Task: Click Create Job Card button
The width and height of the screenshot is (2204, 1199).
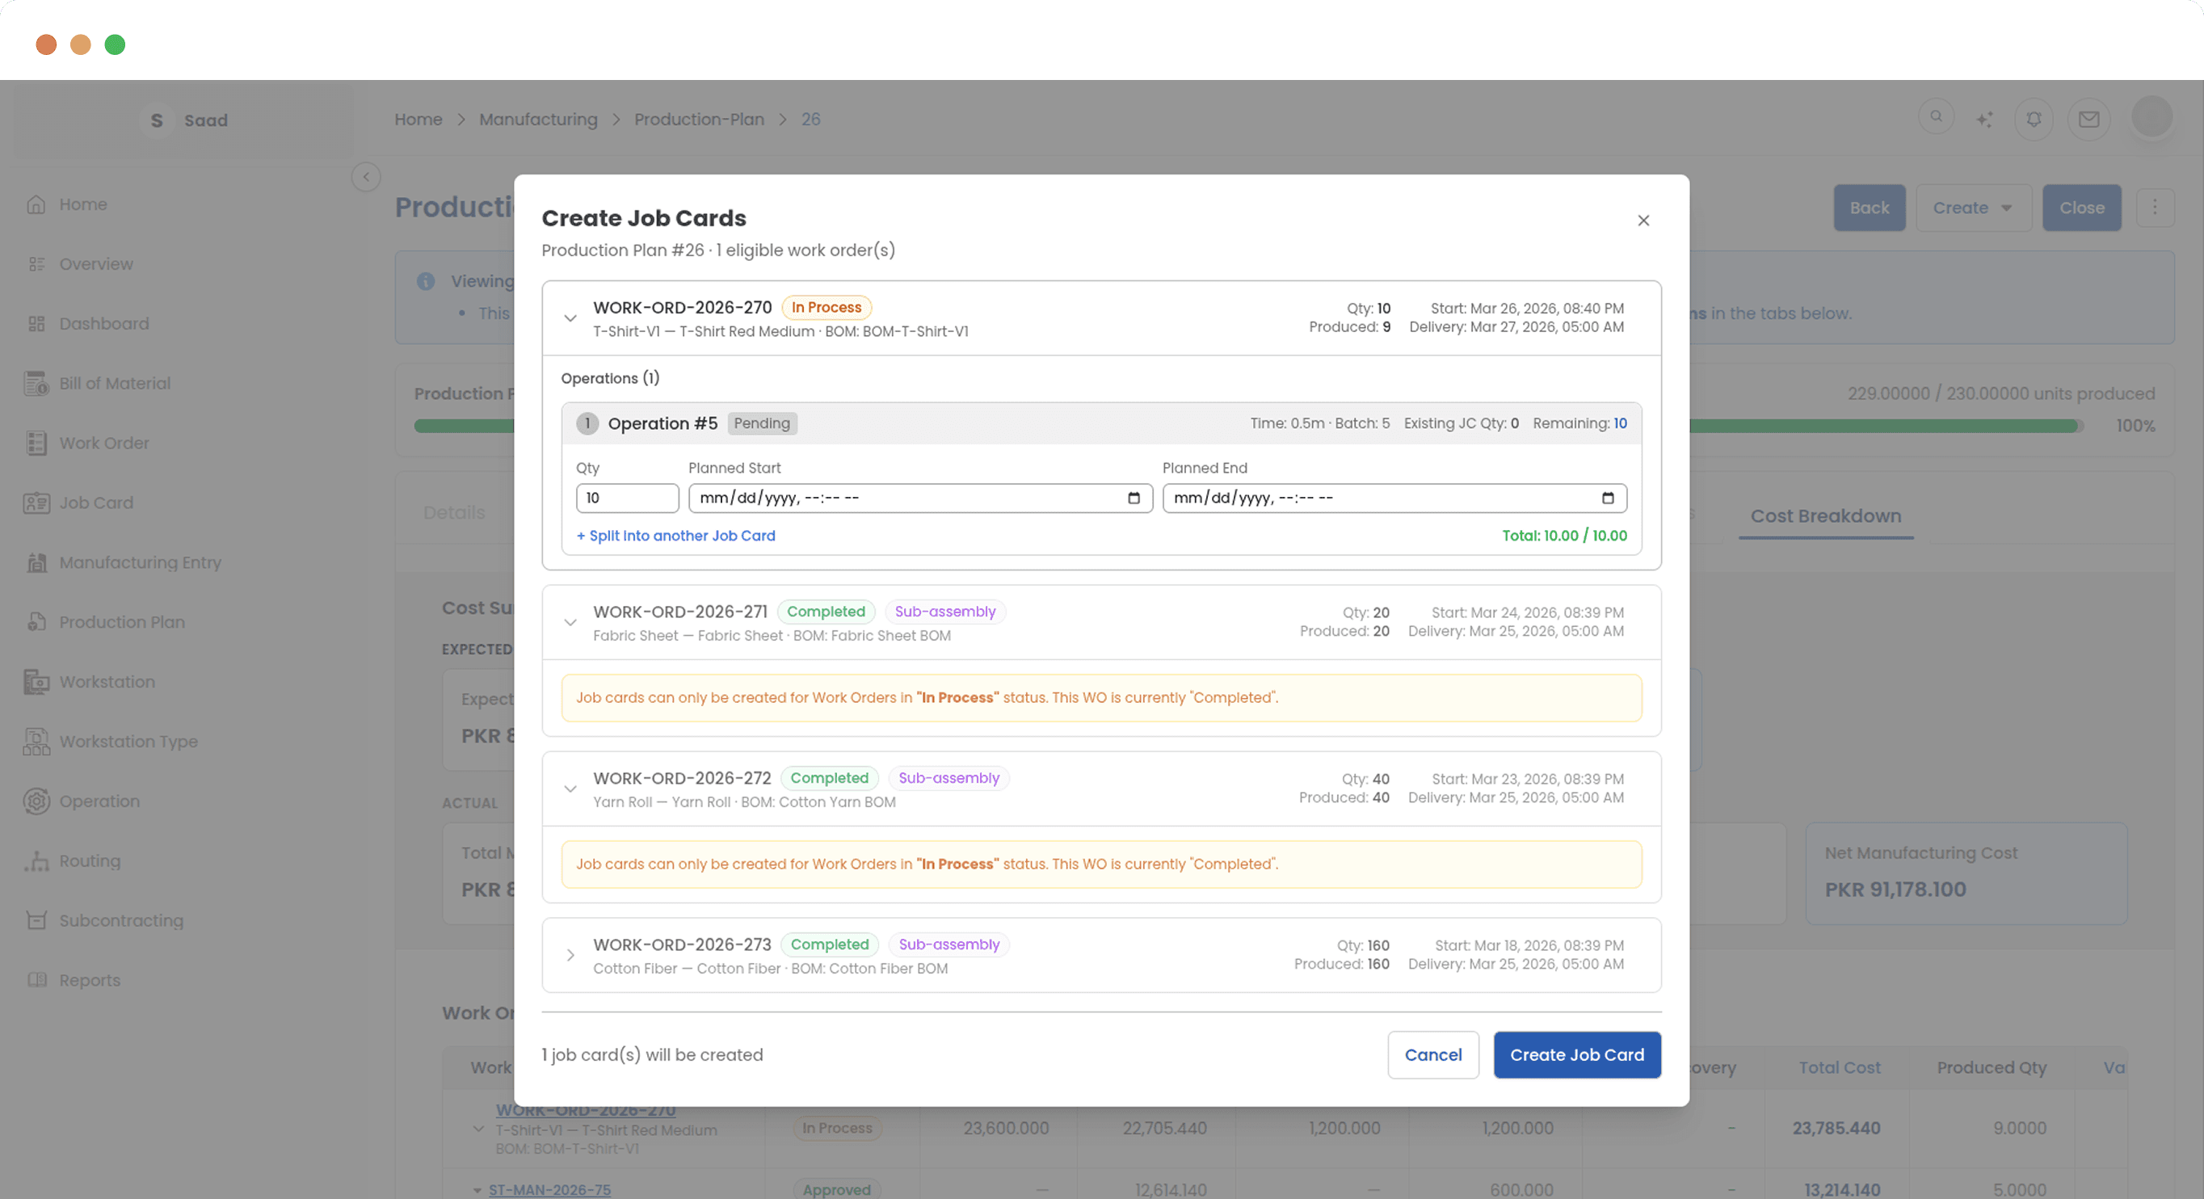Action: (1576, 1054)
